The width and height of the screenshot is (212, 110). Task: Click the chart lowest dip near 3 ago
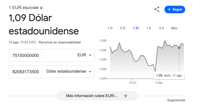click(x=155, y=71)
